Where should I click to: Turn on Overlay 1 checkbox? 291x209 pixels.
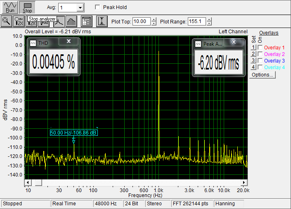pos(260,48)
